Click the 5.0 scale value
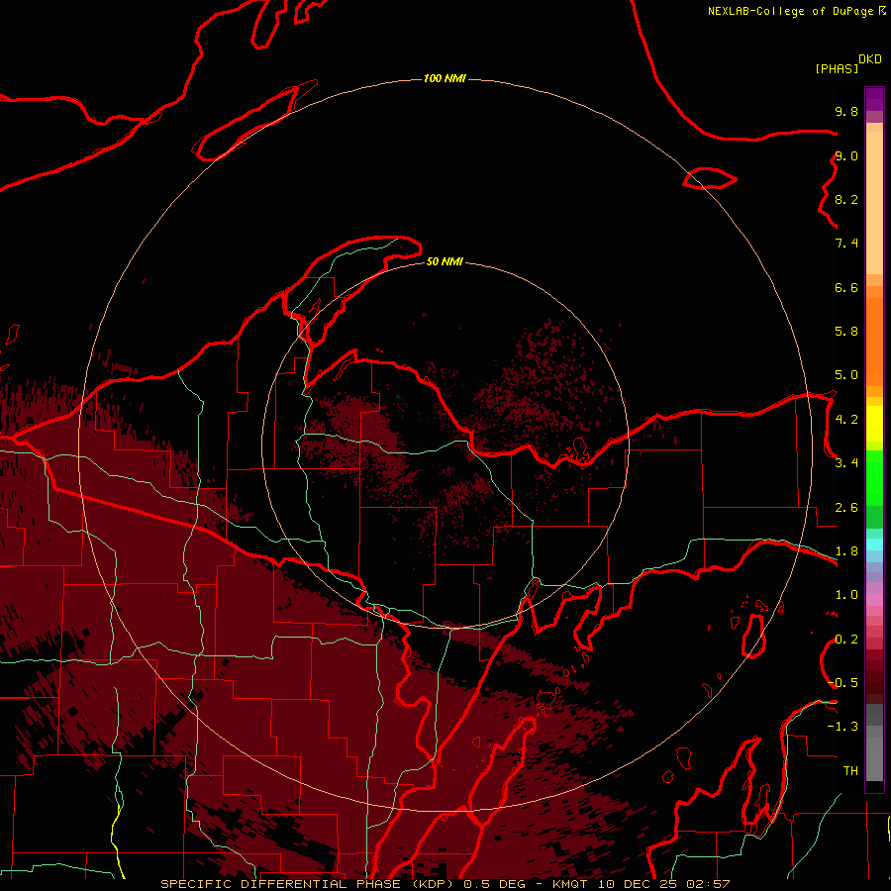The width and height of the screenshot is (891, 891). tap(846, 375)
